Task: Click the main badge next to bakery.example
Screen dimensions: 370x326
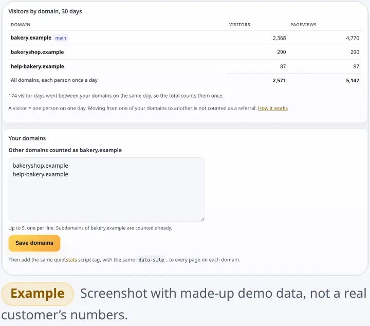Action: pos(61,38)
